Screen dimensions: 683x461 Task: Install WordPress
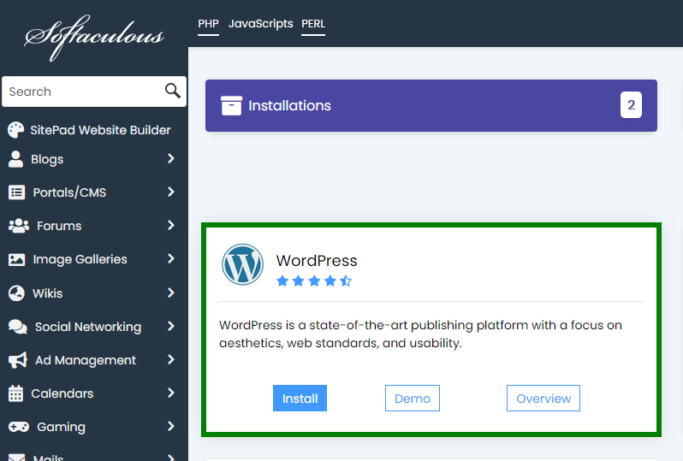[300, 398]
